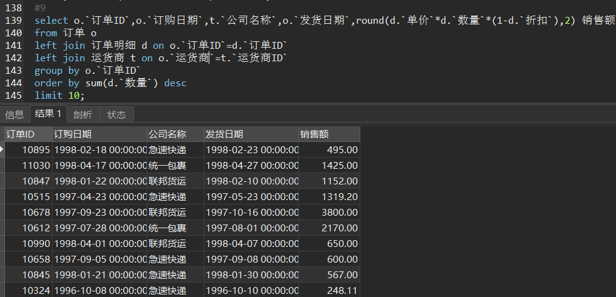
Task: Click the order date cell 1996-10-08
Action: [x=99, y=291]
